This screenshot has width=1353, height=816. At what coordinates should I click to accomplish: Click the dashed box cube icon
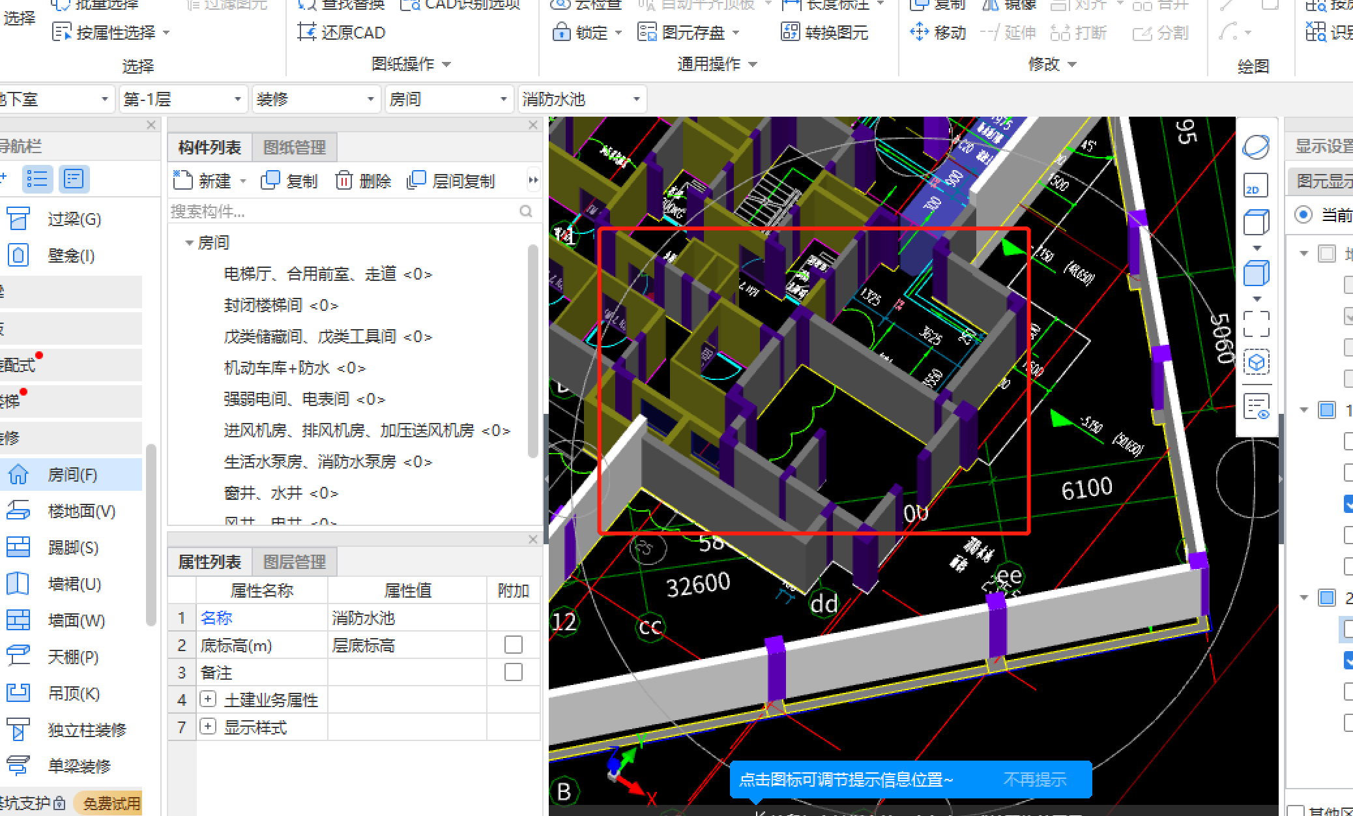[x=1256, y=362]
